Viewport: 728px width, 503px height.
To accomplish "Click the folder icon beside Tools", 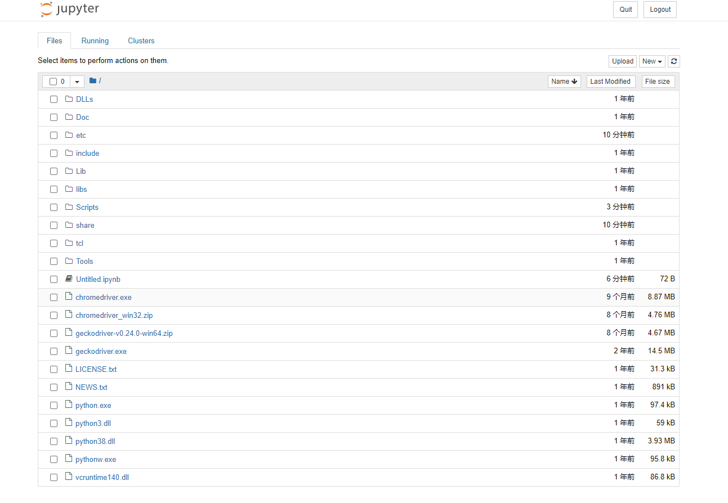I will click(69, 261).
